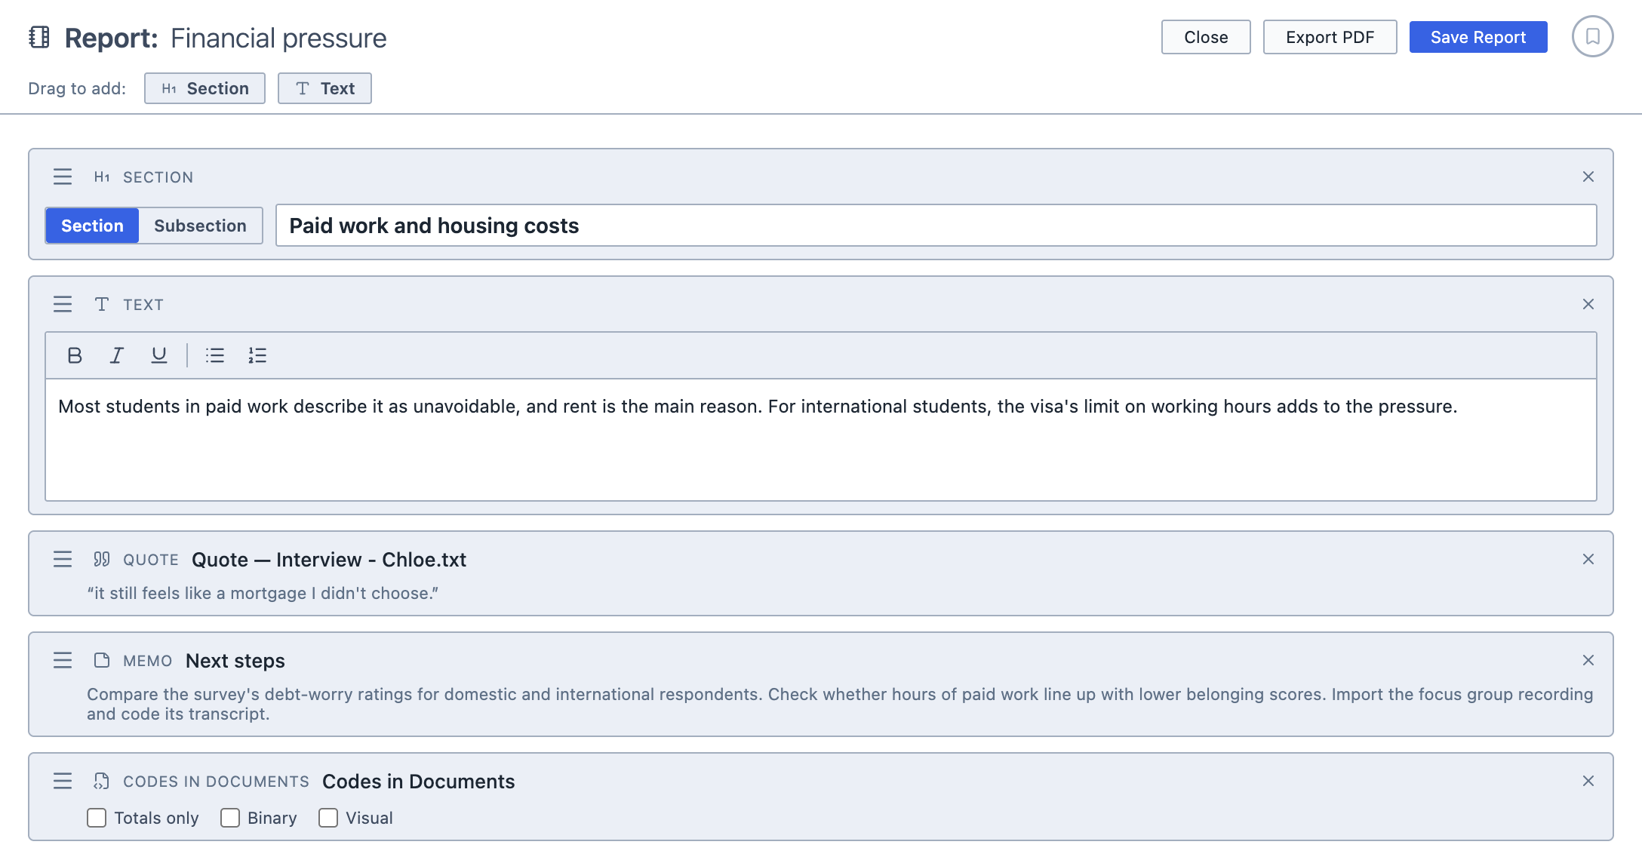
Task: Click inside the text editor body
Action: pos(821,440)
